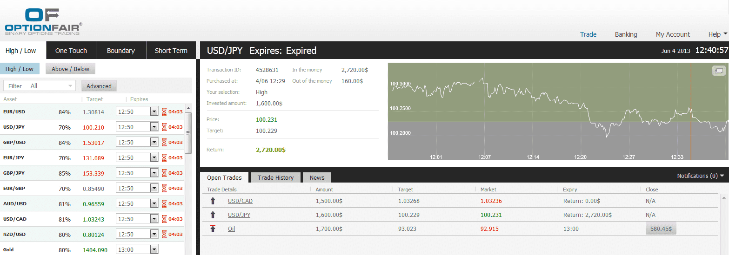
Task: Close the Oil trade for 580.45$
Action: pos(660,229)
